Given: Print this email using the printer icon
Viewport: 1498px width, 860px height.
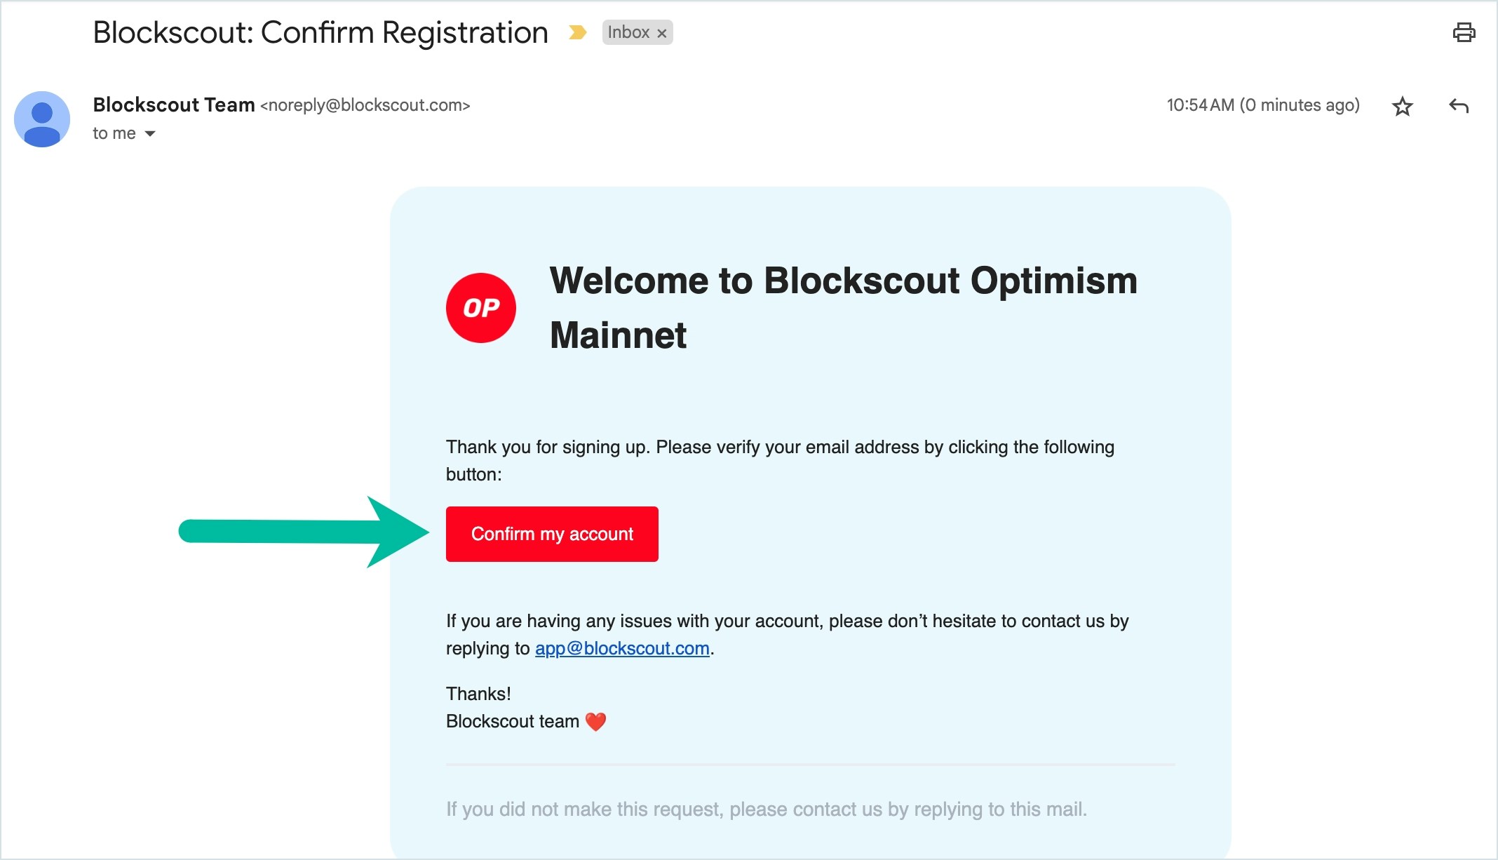Looking at the screenshot, I should 1464,32.
